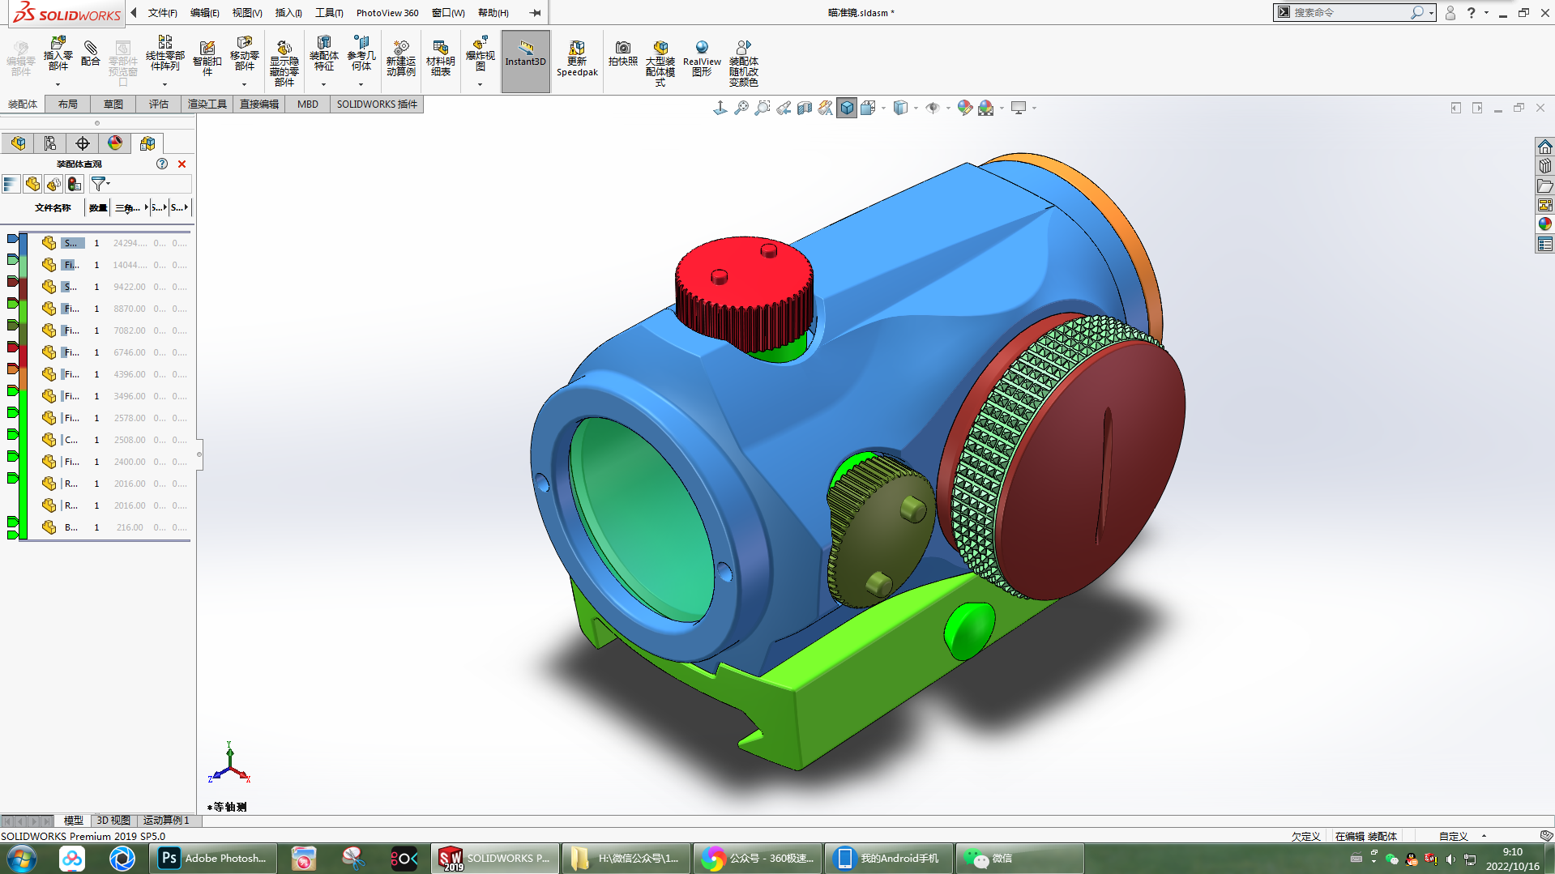
Task: Toggle Shaded With Edges display in view toolbar
Action: pyautogui.click(x=847, y=108)
